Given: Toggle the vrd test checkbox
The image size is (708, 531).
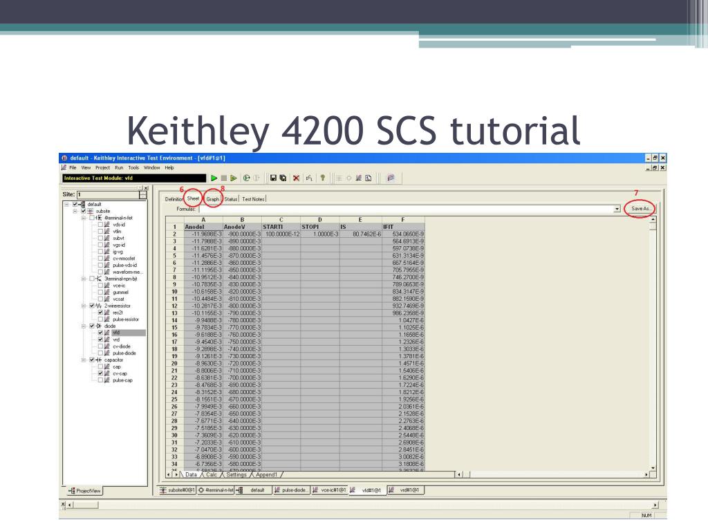Looking at the screenshot, I should tap(100, 340).
